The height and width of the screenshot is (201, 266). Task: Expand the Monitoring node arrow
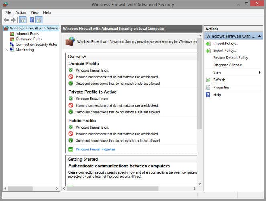click(7, 50)
